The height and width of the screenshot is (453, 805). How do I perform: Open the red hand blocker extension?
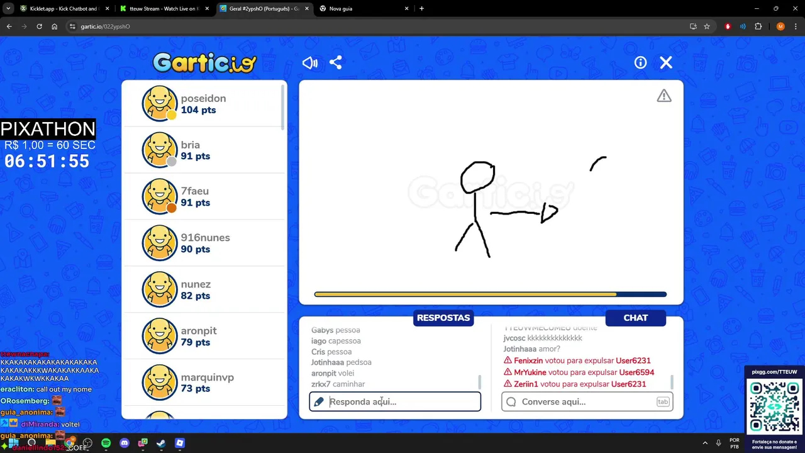coord(728,26)
